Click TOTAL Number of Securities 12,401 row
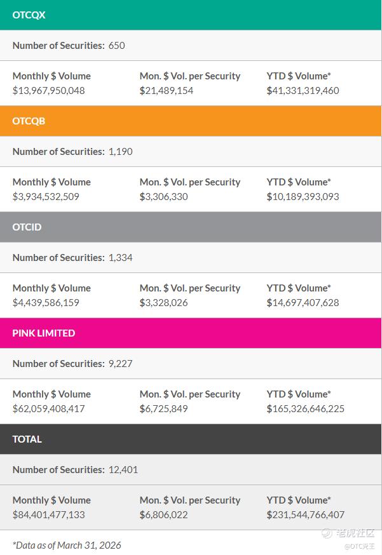Image resolution: width=382 pixels, height=555 pixels. [x=75, y=469]
